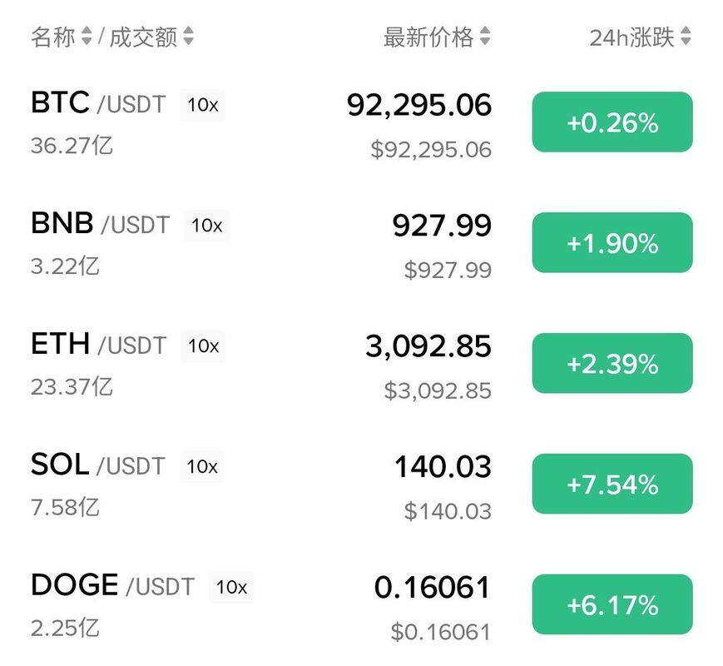Sort by latest price 最新价格 arrows
This screenshot has height=666, width=723.
(x=485, y=37)
